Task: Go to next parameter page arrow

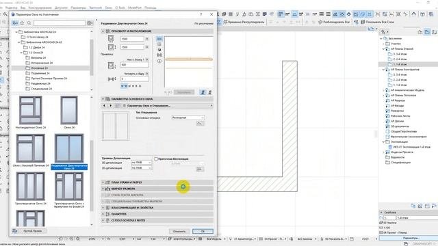Action: (x=110, y=106)
